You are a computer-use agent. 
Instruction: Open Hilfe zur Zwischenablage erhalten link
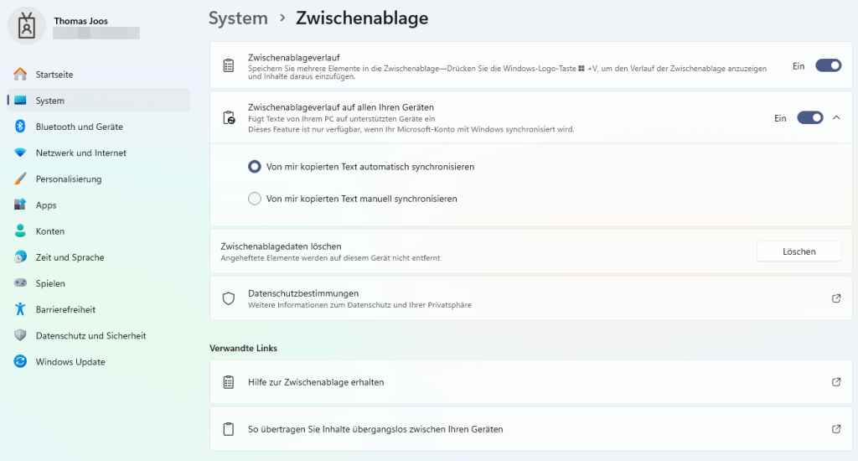(530, 382)
